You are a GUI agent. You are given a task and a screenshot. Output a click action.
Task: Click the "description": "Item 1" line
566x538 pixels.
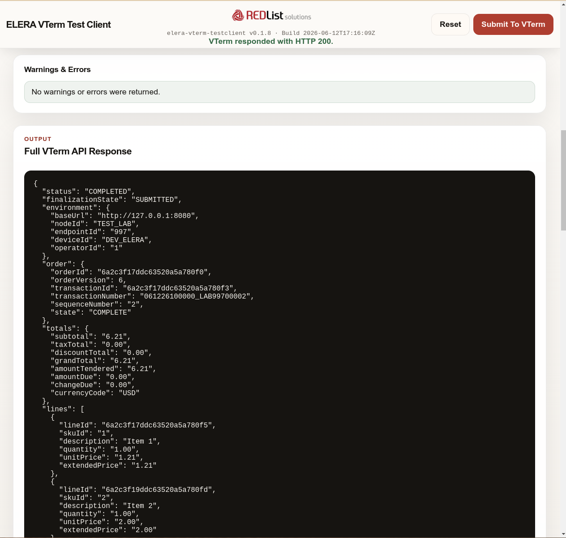110,441
